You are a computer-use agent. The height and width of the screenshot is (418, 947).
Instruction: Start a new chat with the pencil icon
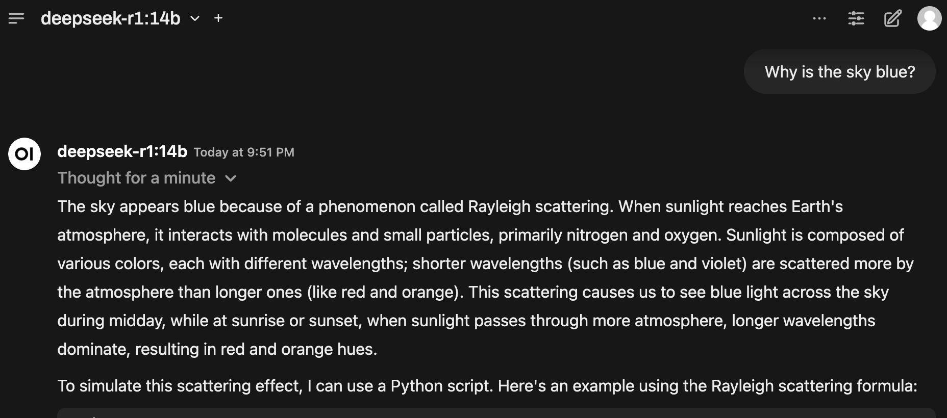tap(892, 18)
